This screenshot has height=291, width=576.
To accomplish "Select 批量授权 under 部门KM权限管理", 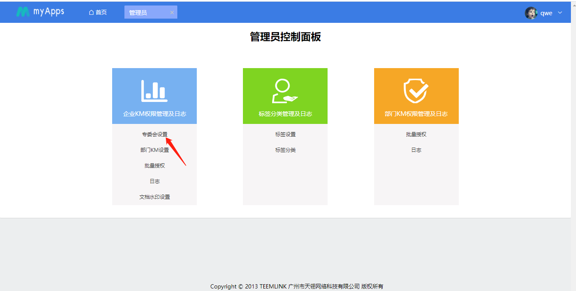I will pos(416,135).
